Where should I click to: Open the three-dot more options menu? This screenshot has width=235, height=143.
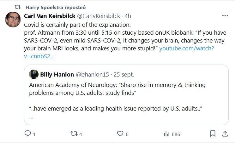pos(225,16)
